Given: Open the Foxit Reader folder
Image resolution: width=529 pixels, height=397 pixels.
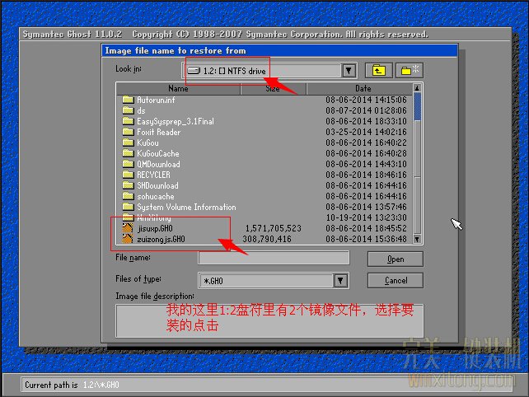Looking at the screenshot, I should (158, 132).
